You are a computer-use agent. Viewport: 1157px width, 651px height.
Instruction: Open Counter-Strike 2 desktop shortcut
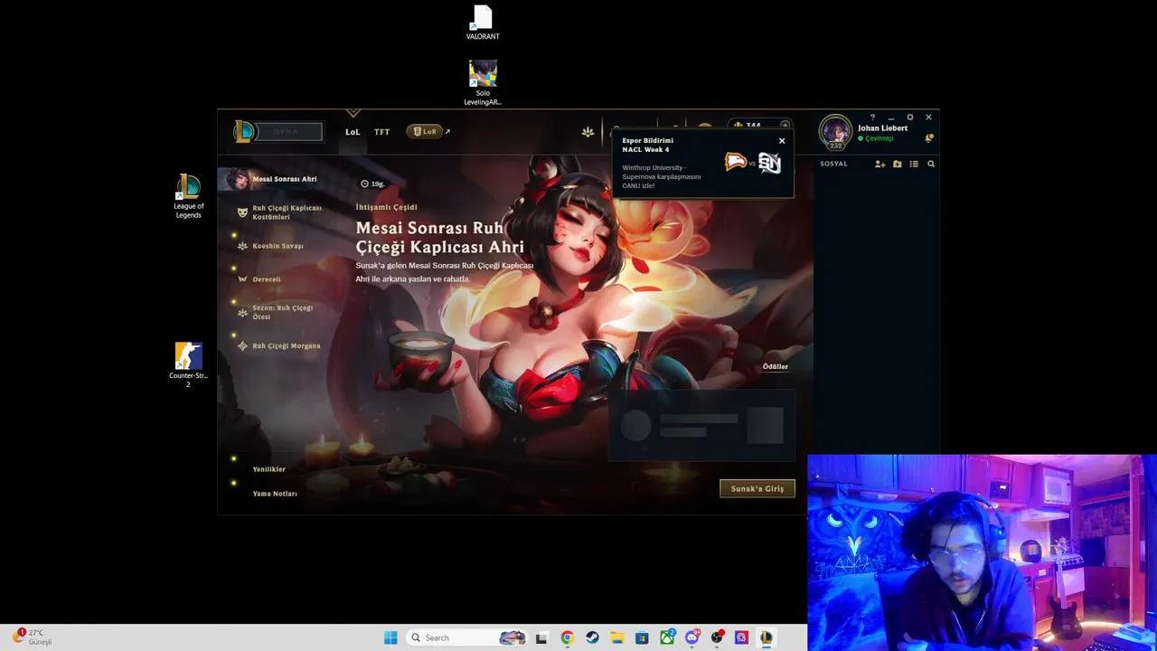(x=188, y=365)
